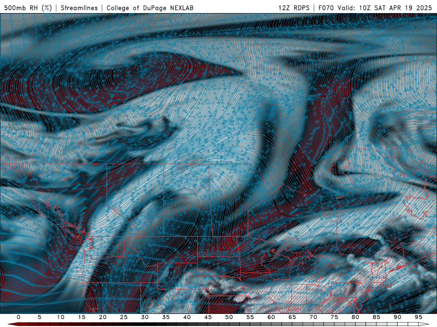Click the 0 value on color scale
The image size is (437, 327).
point(19,317)
